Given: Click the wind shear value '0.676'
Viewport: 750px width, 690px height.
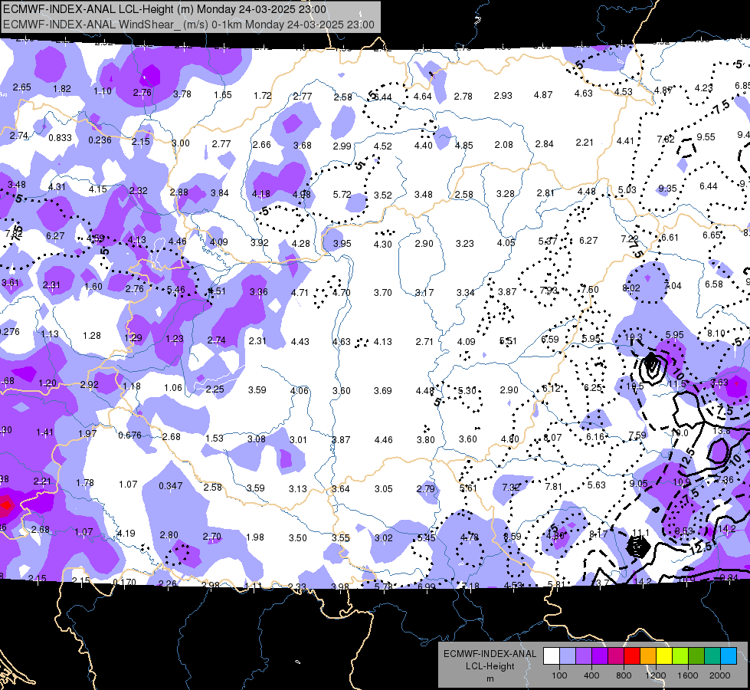Looking at the screenshot, I should coord(129,435).
